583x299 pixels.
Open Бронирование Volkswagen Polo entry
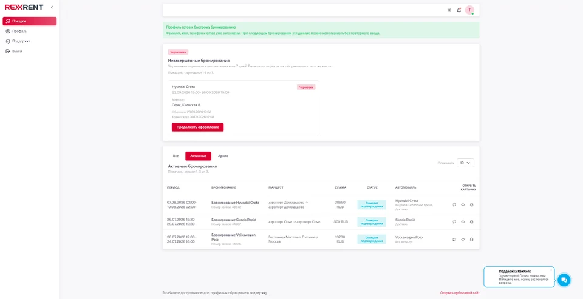[233, 237]
